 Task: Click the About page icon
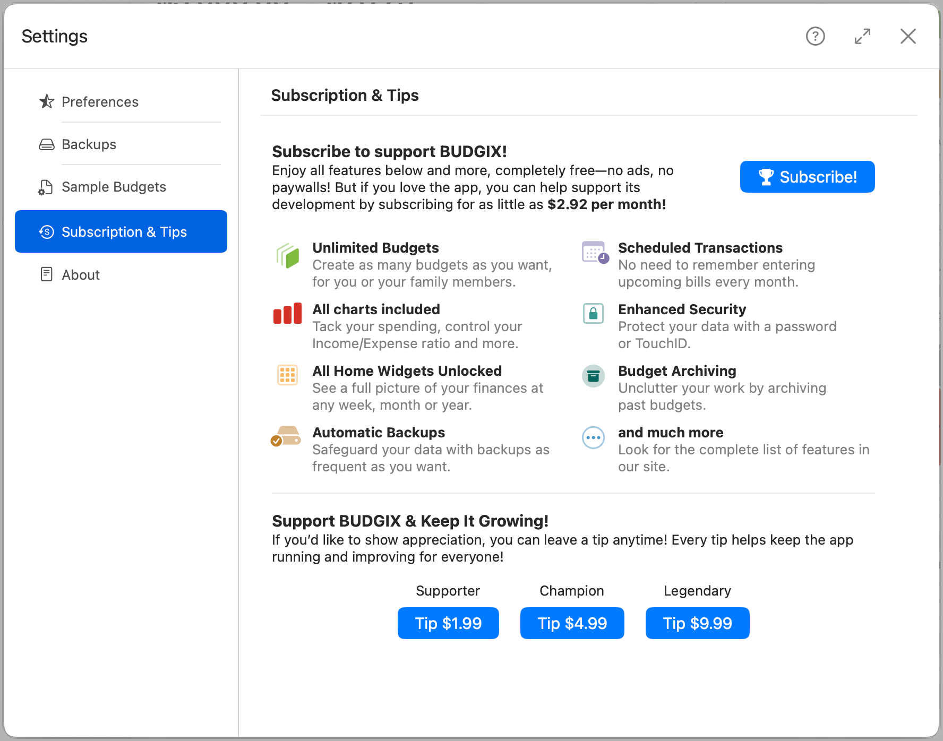click(x=47, y=274)
